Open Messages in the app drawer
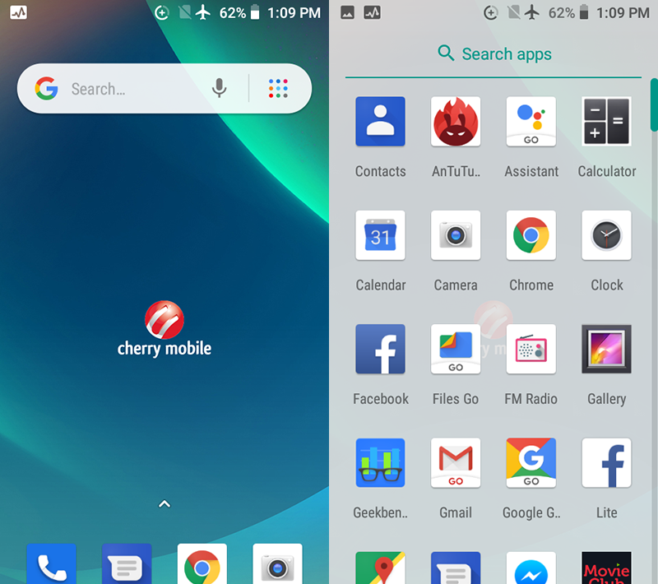Image resolution: width=658 pixels, height=584 pixels. pyautogui.click(x=456, y=568)
